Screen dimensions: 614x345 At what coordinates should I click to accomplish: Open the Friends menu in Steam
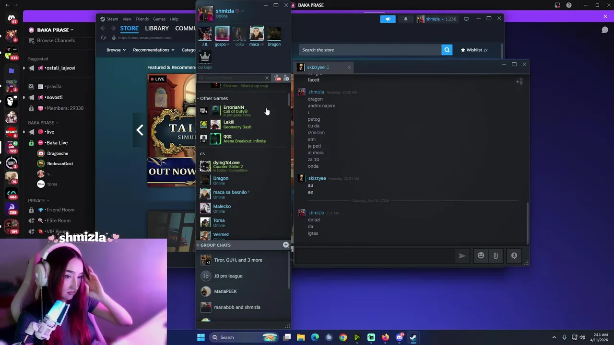click(x=142, y=19)
